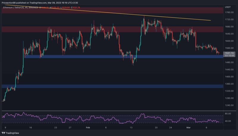This screenshot has height=136, width=238.
Task: Click the TradingView logo at bottom left
Action: (x=10, y=133)
